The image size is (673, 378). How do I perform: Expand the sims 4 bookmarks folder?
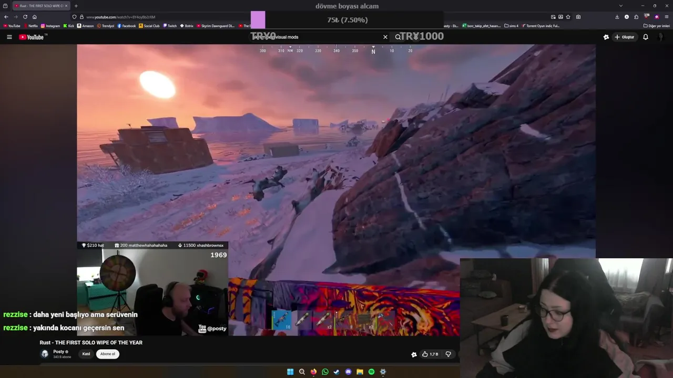pos(511,26)
